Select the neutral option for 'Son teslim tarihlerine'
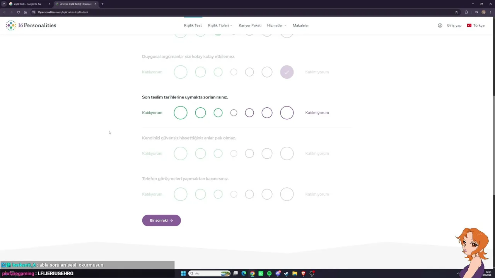Screen dimensions: 495x278 pyautogui.click(x=234, y=113)
